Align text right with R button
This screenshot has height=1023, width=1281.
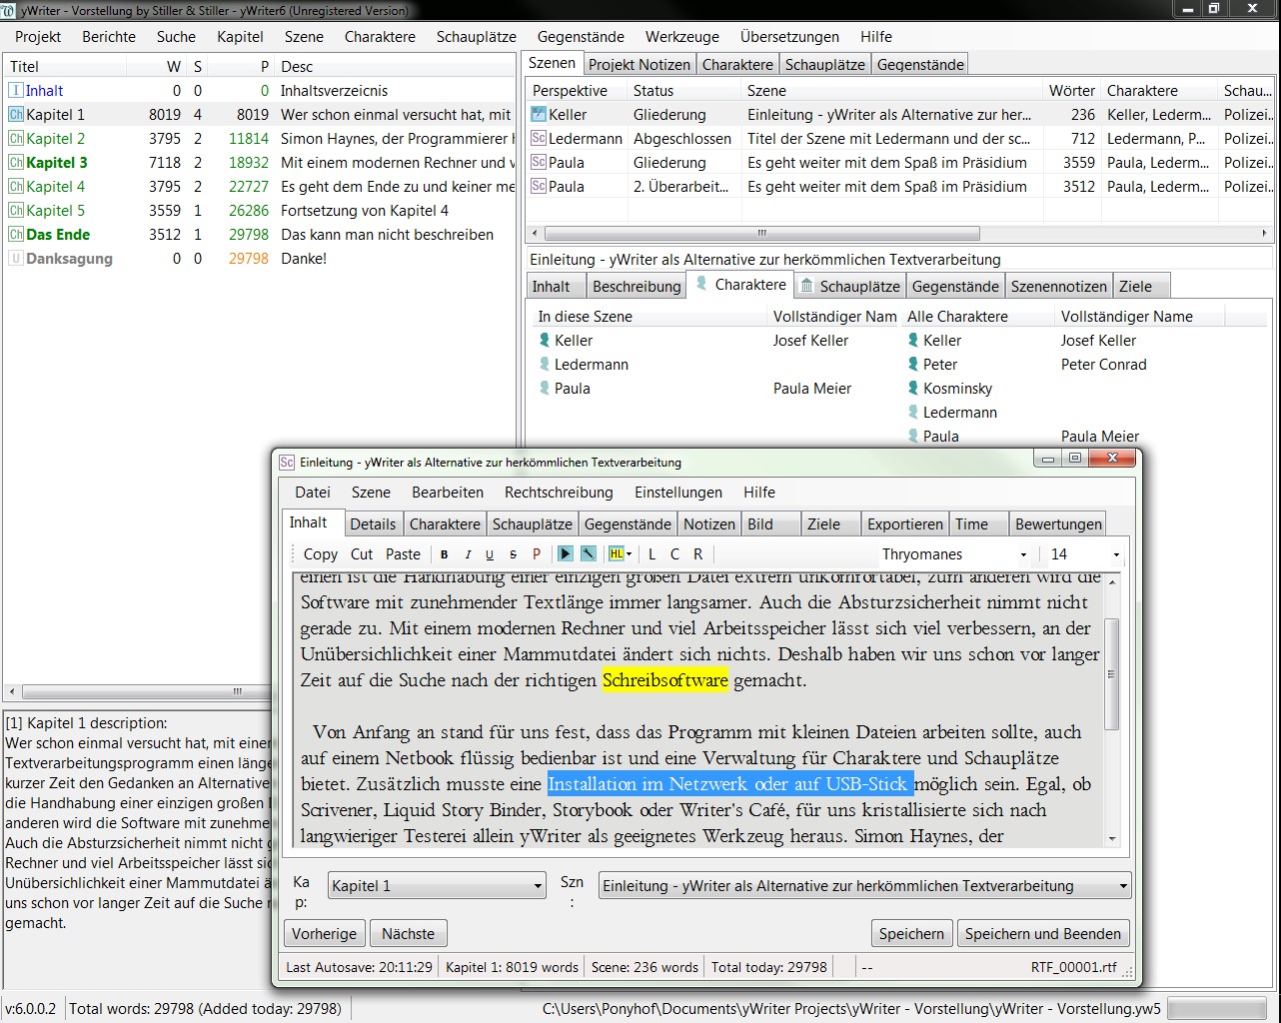click(697, 554)
